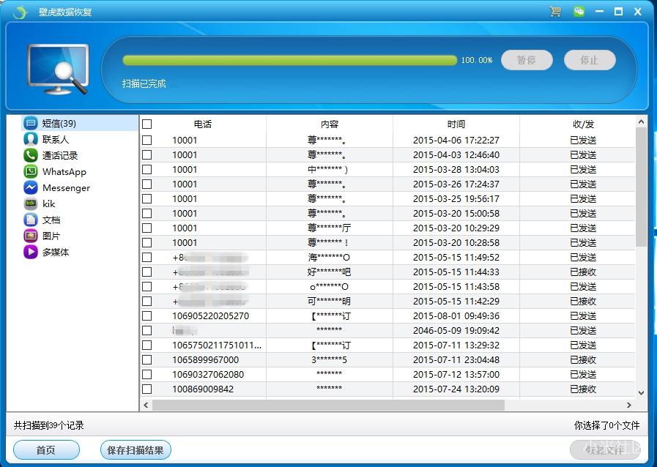The width and height of the screenshot is (657, 467).
Task: Click the vertical scrollbar up arrow
Action: (641, 122)
